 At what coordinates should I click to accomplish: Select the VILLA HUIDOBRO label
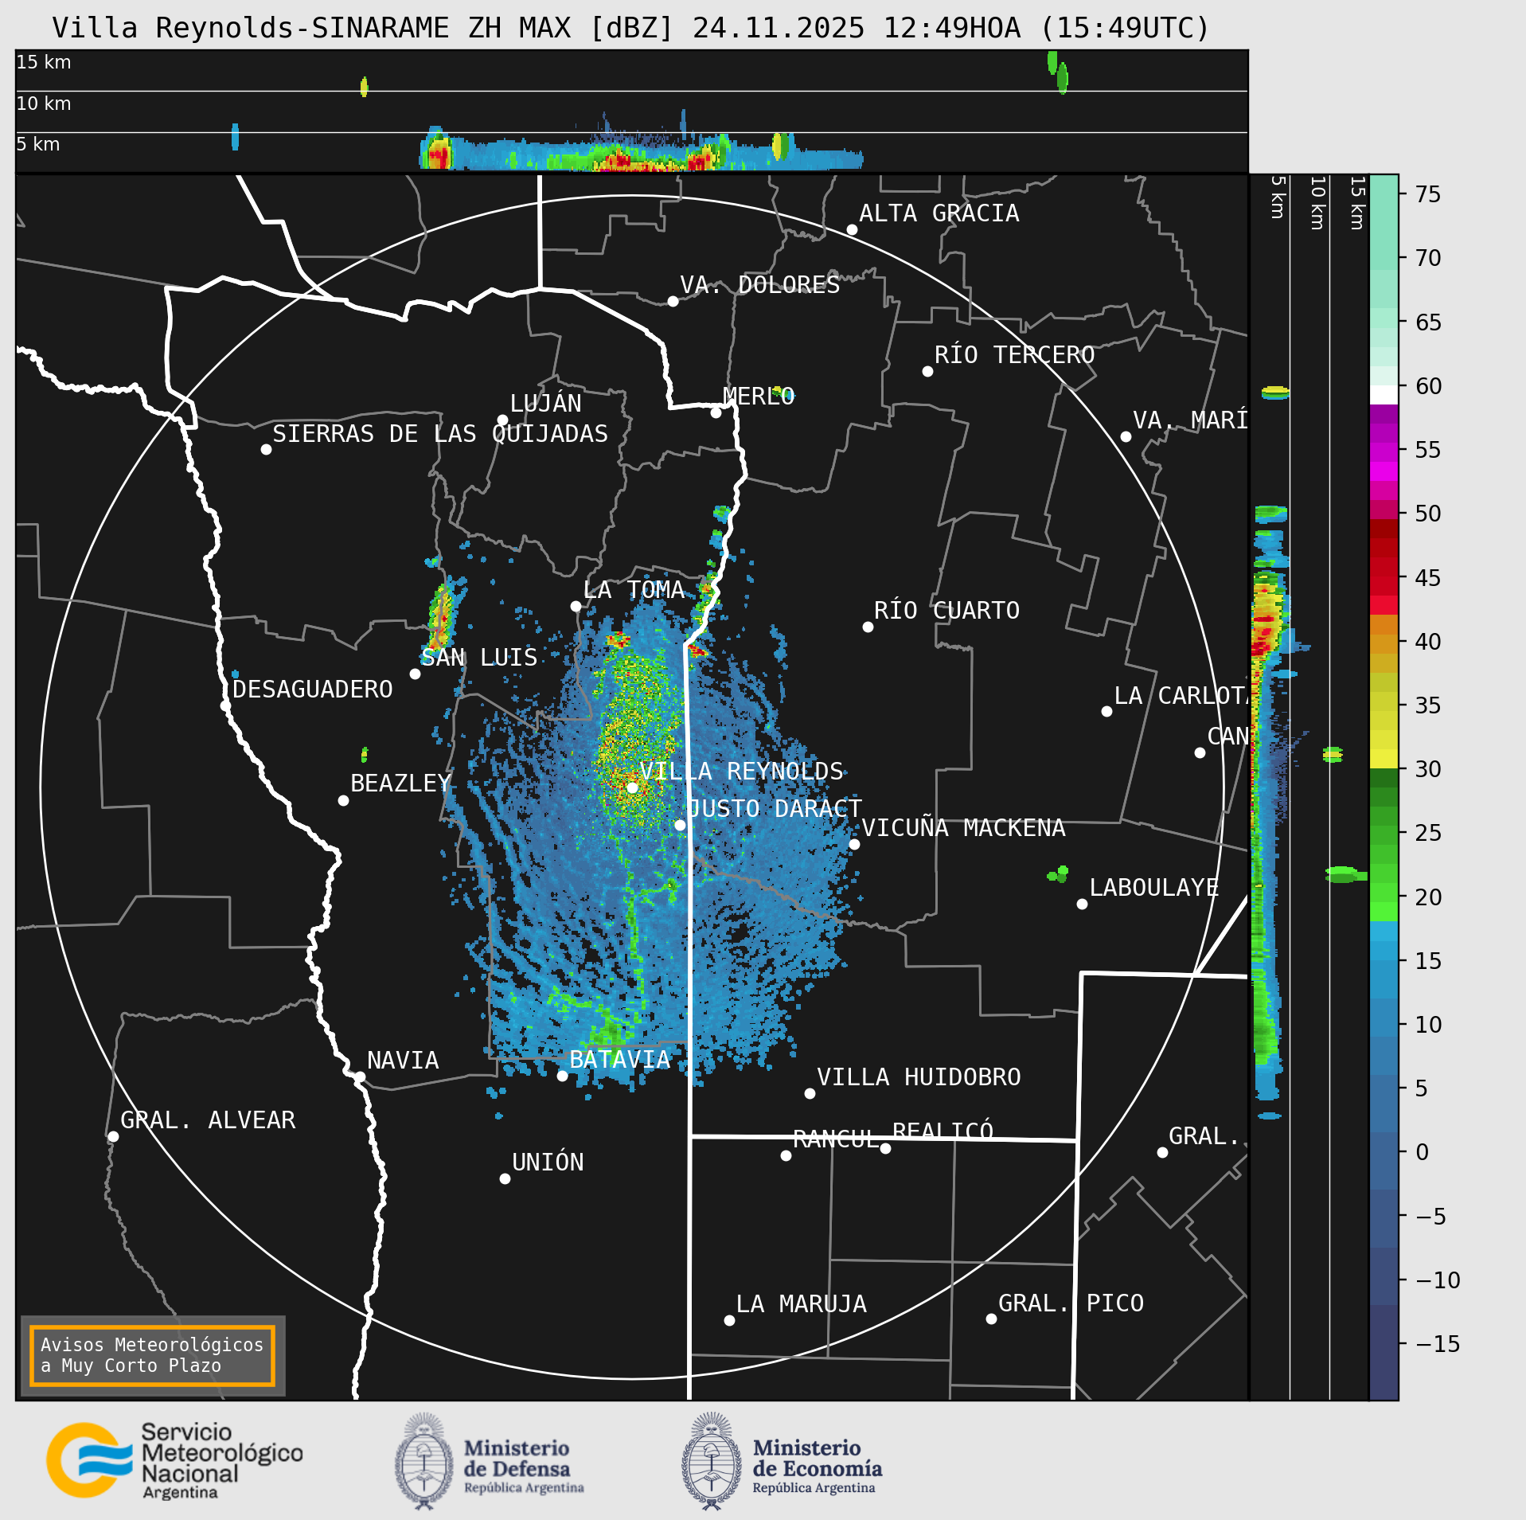pos(919,1077)
